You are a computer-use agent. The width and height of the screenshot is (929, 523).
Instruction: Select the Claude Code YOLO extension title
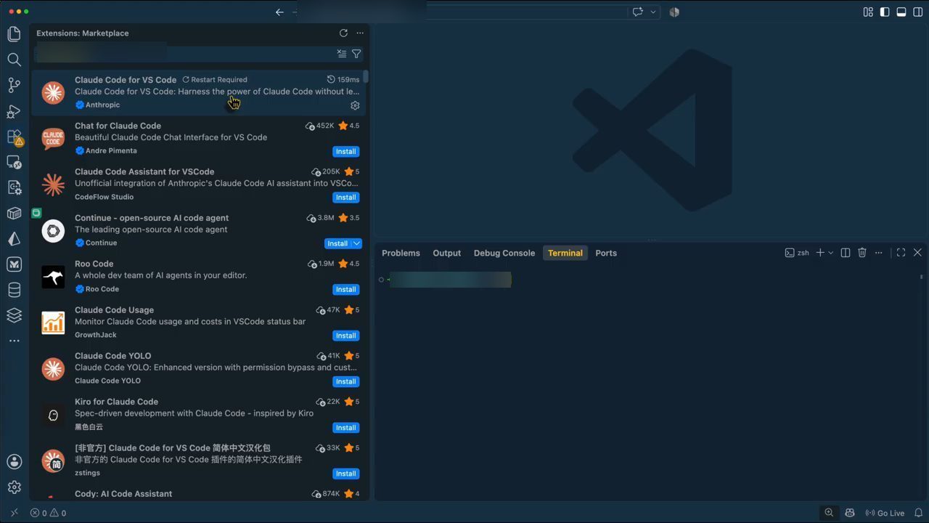tap(113, 356)
